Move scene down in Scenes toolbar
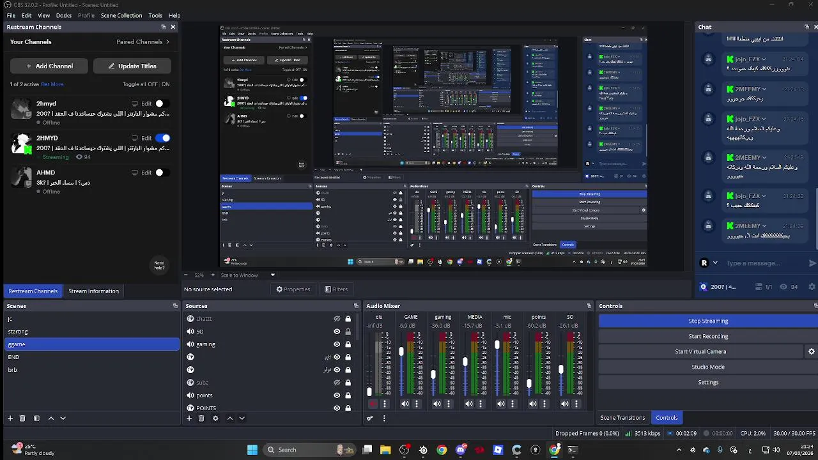 63,418
